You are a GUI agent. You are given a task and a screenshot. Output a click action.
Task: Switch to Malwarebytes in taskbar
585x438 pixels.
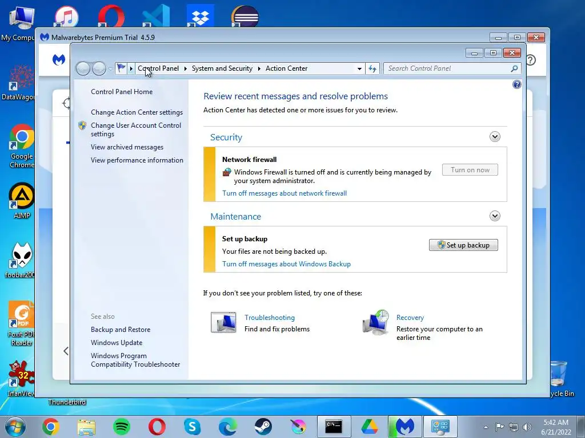(x=405, y=427)
